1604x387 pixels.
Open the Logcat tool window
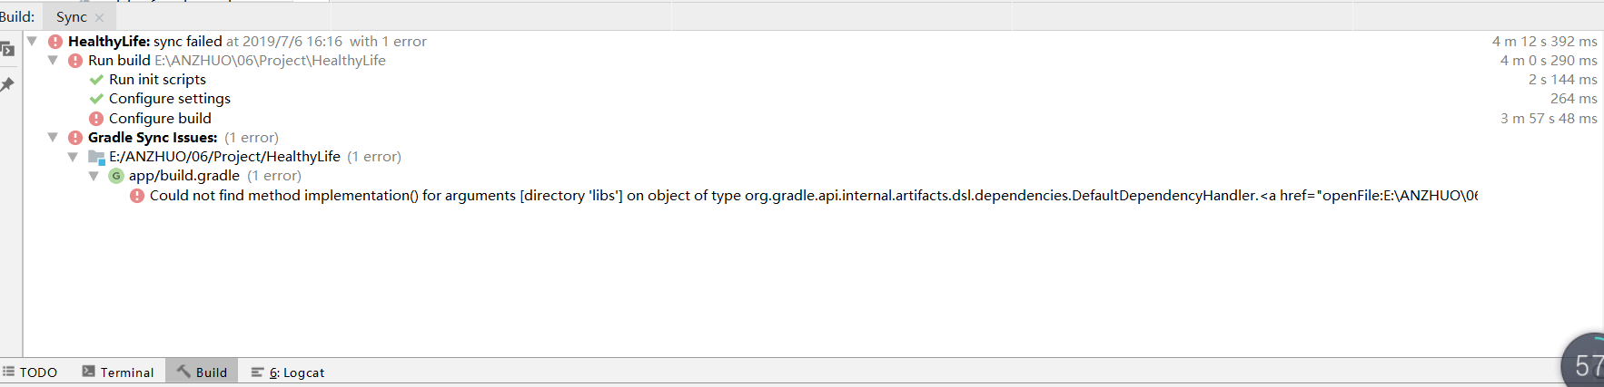[288, 372]
